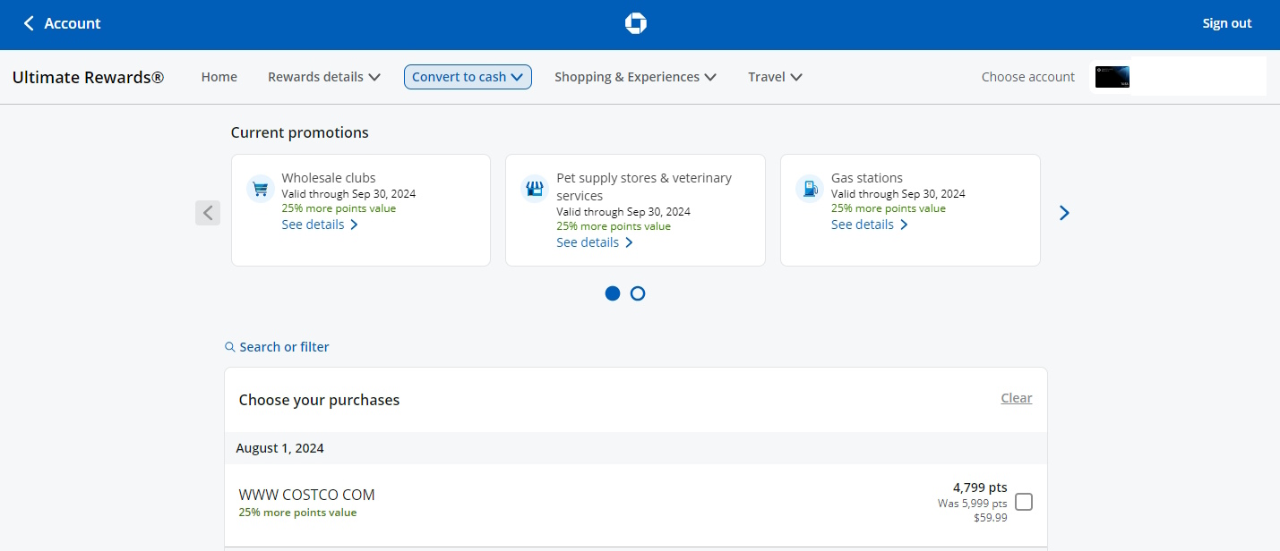The image size is (1280, 551).
Task: Click the credit card account thumbnail
Action: click(x=1112, y=77)
